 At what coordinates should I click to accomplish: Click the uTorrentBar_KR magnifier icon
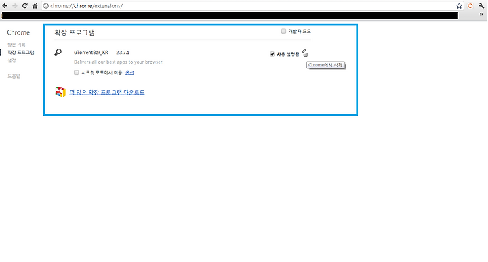(58, 53)
